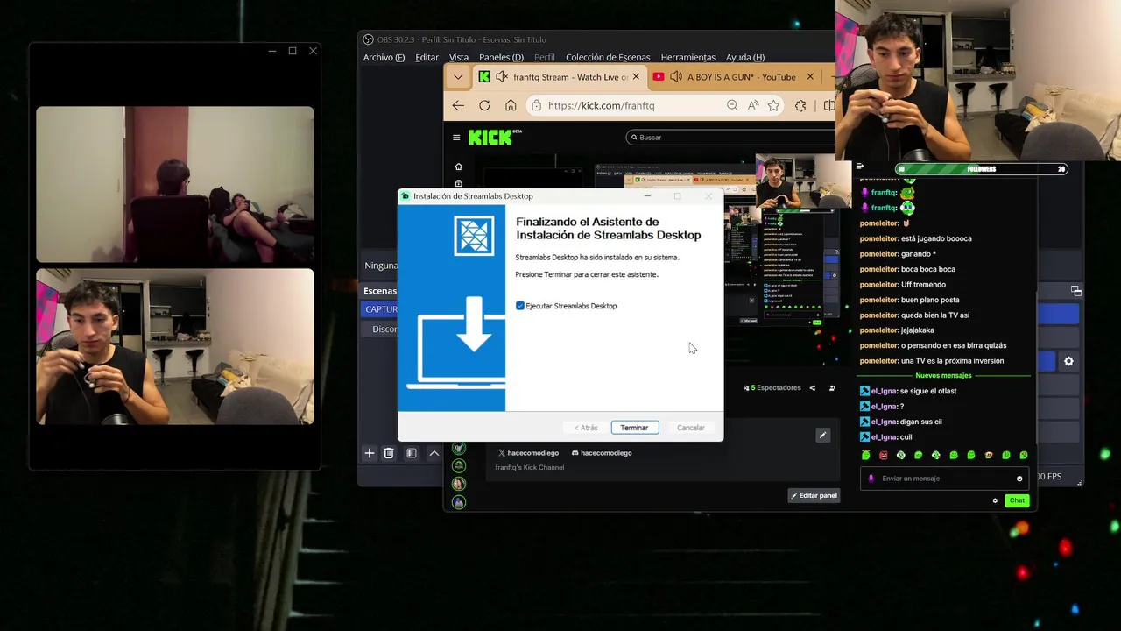Click the edit pencil icon on channel panel
The width and height of the screenshot is (1121, 631).
[x=822, y=435]
